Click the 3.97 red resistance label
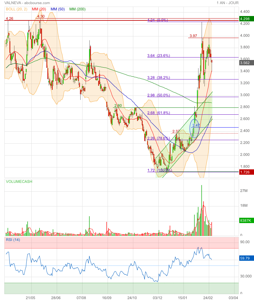Image resolution: width=254 pixels, height=301 pixels. (193, 36)
